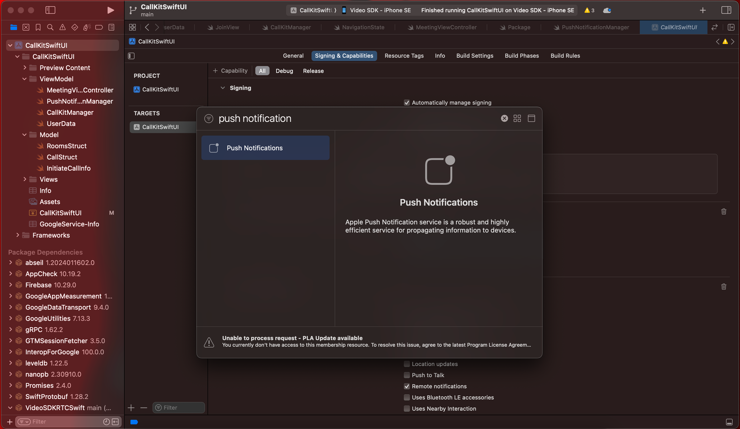
Task: Enable Uses Bluetooth LE accessories
Action: coord(407,398)
